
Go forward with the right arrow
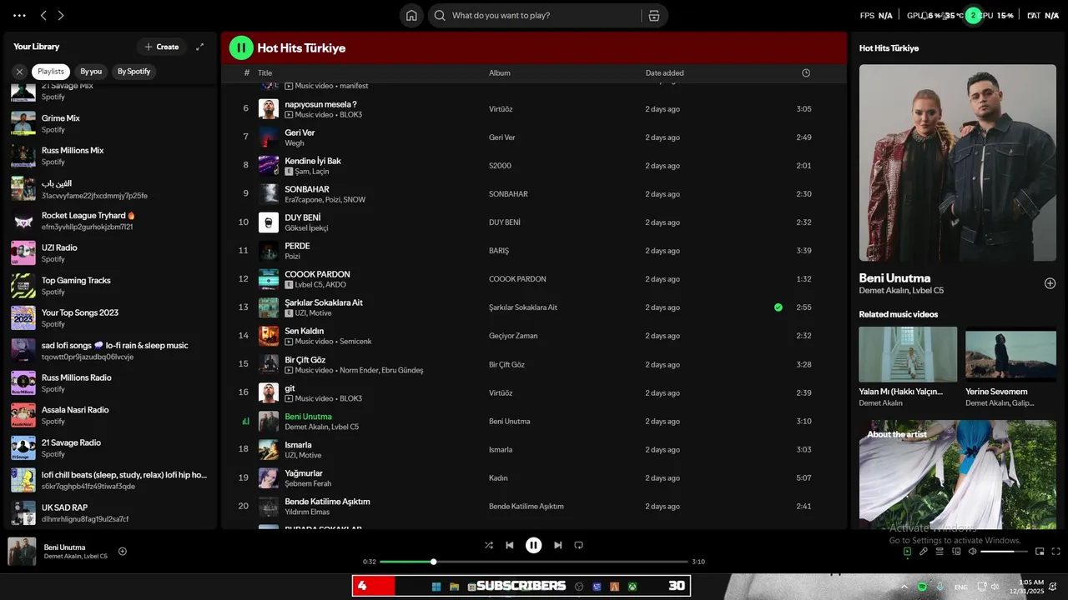point(61,16)
